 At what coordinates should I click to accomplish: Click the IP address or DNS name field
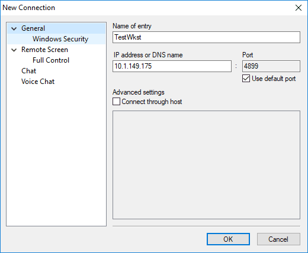point(172,66)
